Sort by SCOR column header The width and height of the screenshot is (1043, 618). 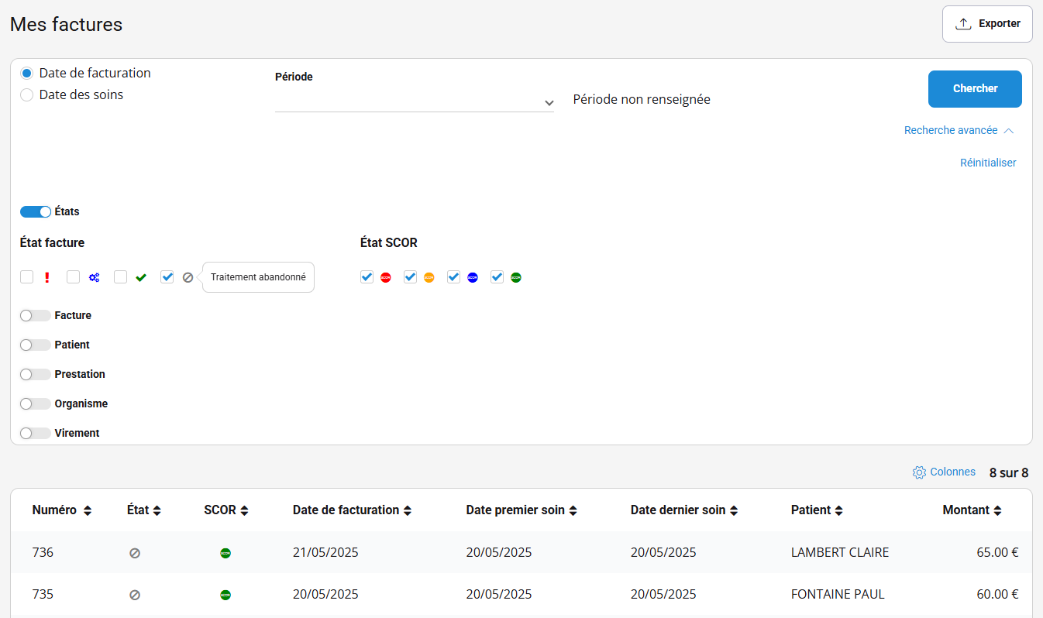pos(226,510)
